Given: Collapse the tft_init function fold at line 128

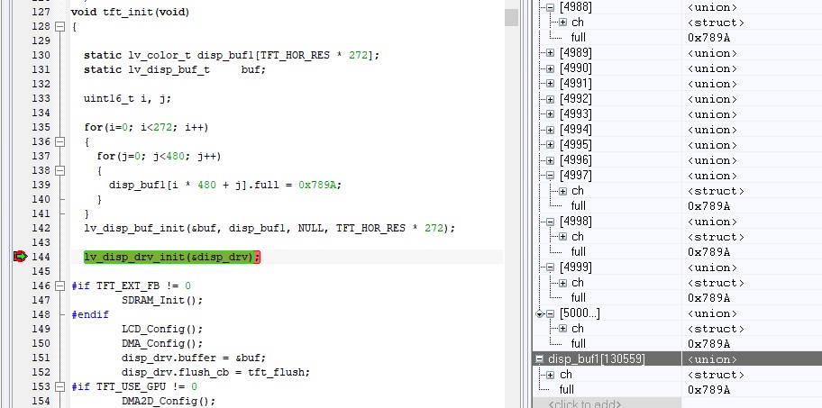Looking at the screenshot, I should [59, 26].
